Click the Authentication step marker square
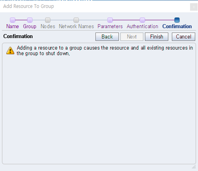The width and height of the screenshot is (198, 171). [x=142, y=20]
